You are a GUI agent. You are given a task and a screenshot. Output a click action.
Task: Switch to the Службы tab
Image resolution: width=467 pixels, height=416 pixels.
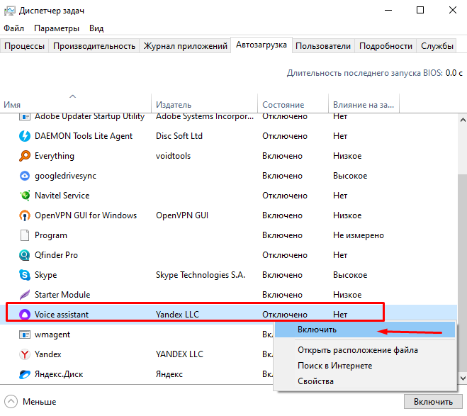[x=437, y=46]
